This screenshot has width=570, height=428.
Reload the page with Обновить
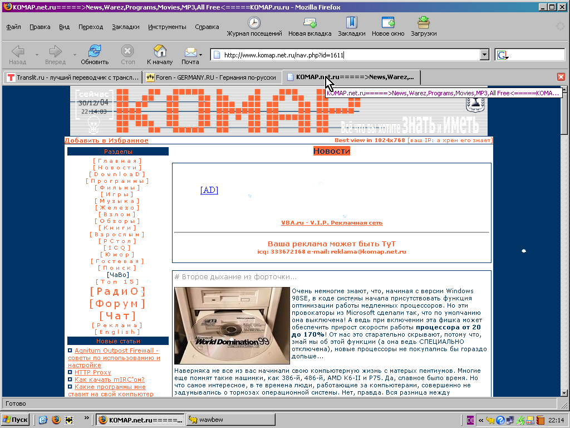[x=95, y=55]
